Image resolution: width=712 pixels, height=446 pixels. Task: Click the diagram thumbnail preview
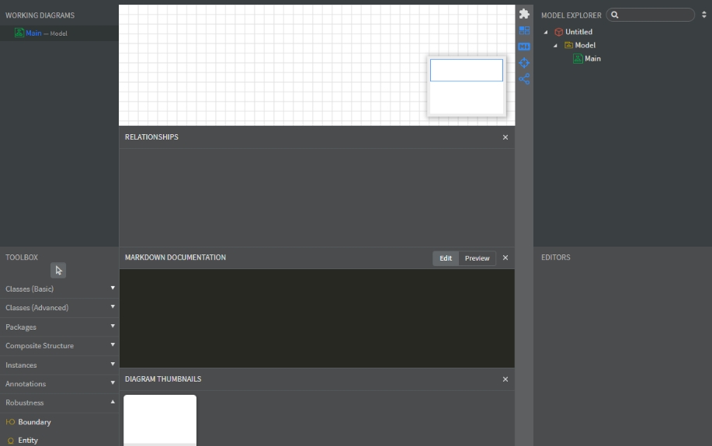(x=160, y=420)
